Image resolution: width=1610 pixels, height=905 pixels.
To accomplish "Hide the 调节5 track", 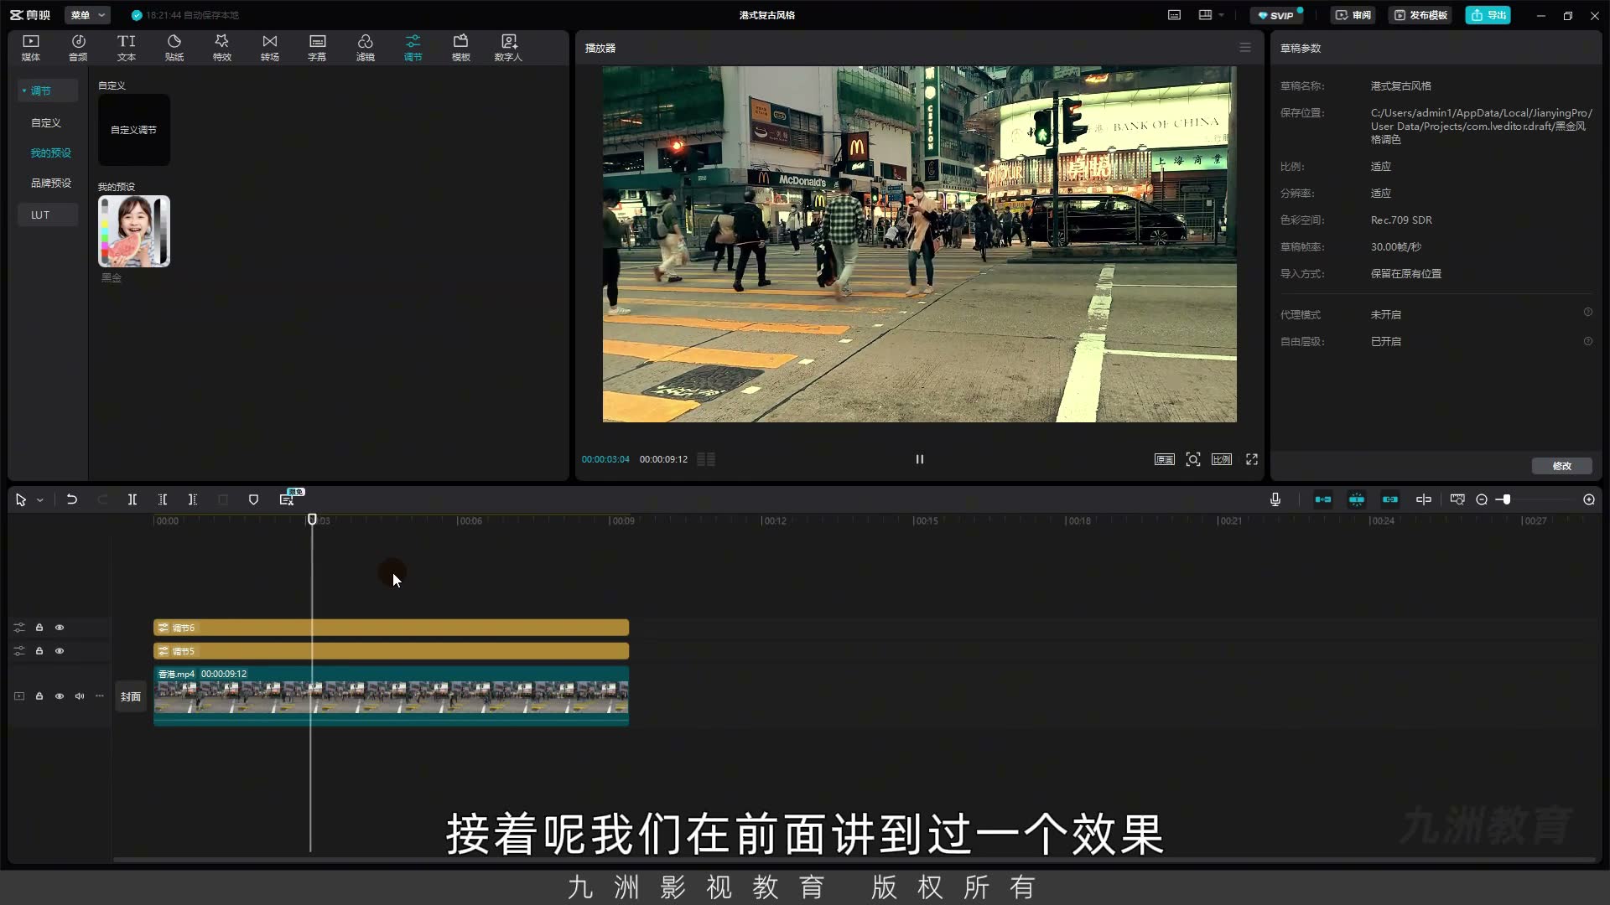I will tap(60, 650).
